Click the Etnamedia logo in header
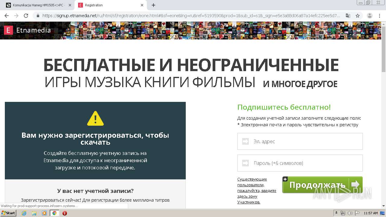Image resolution: width=386 pixels, height=217 pixels. pyautogui.click(x=27, y=30)
